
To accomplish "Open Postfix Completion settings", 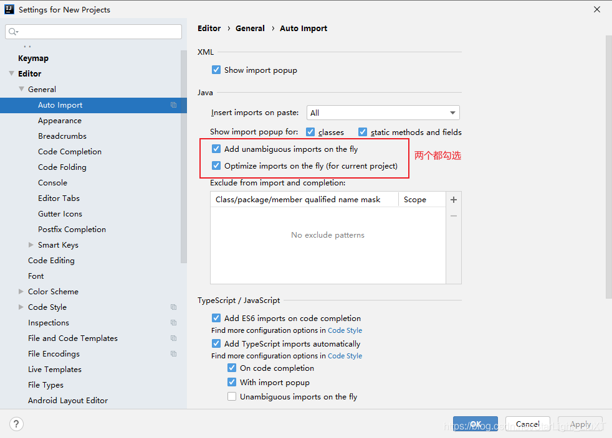I will tap(72, 230).
